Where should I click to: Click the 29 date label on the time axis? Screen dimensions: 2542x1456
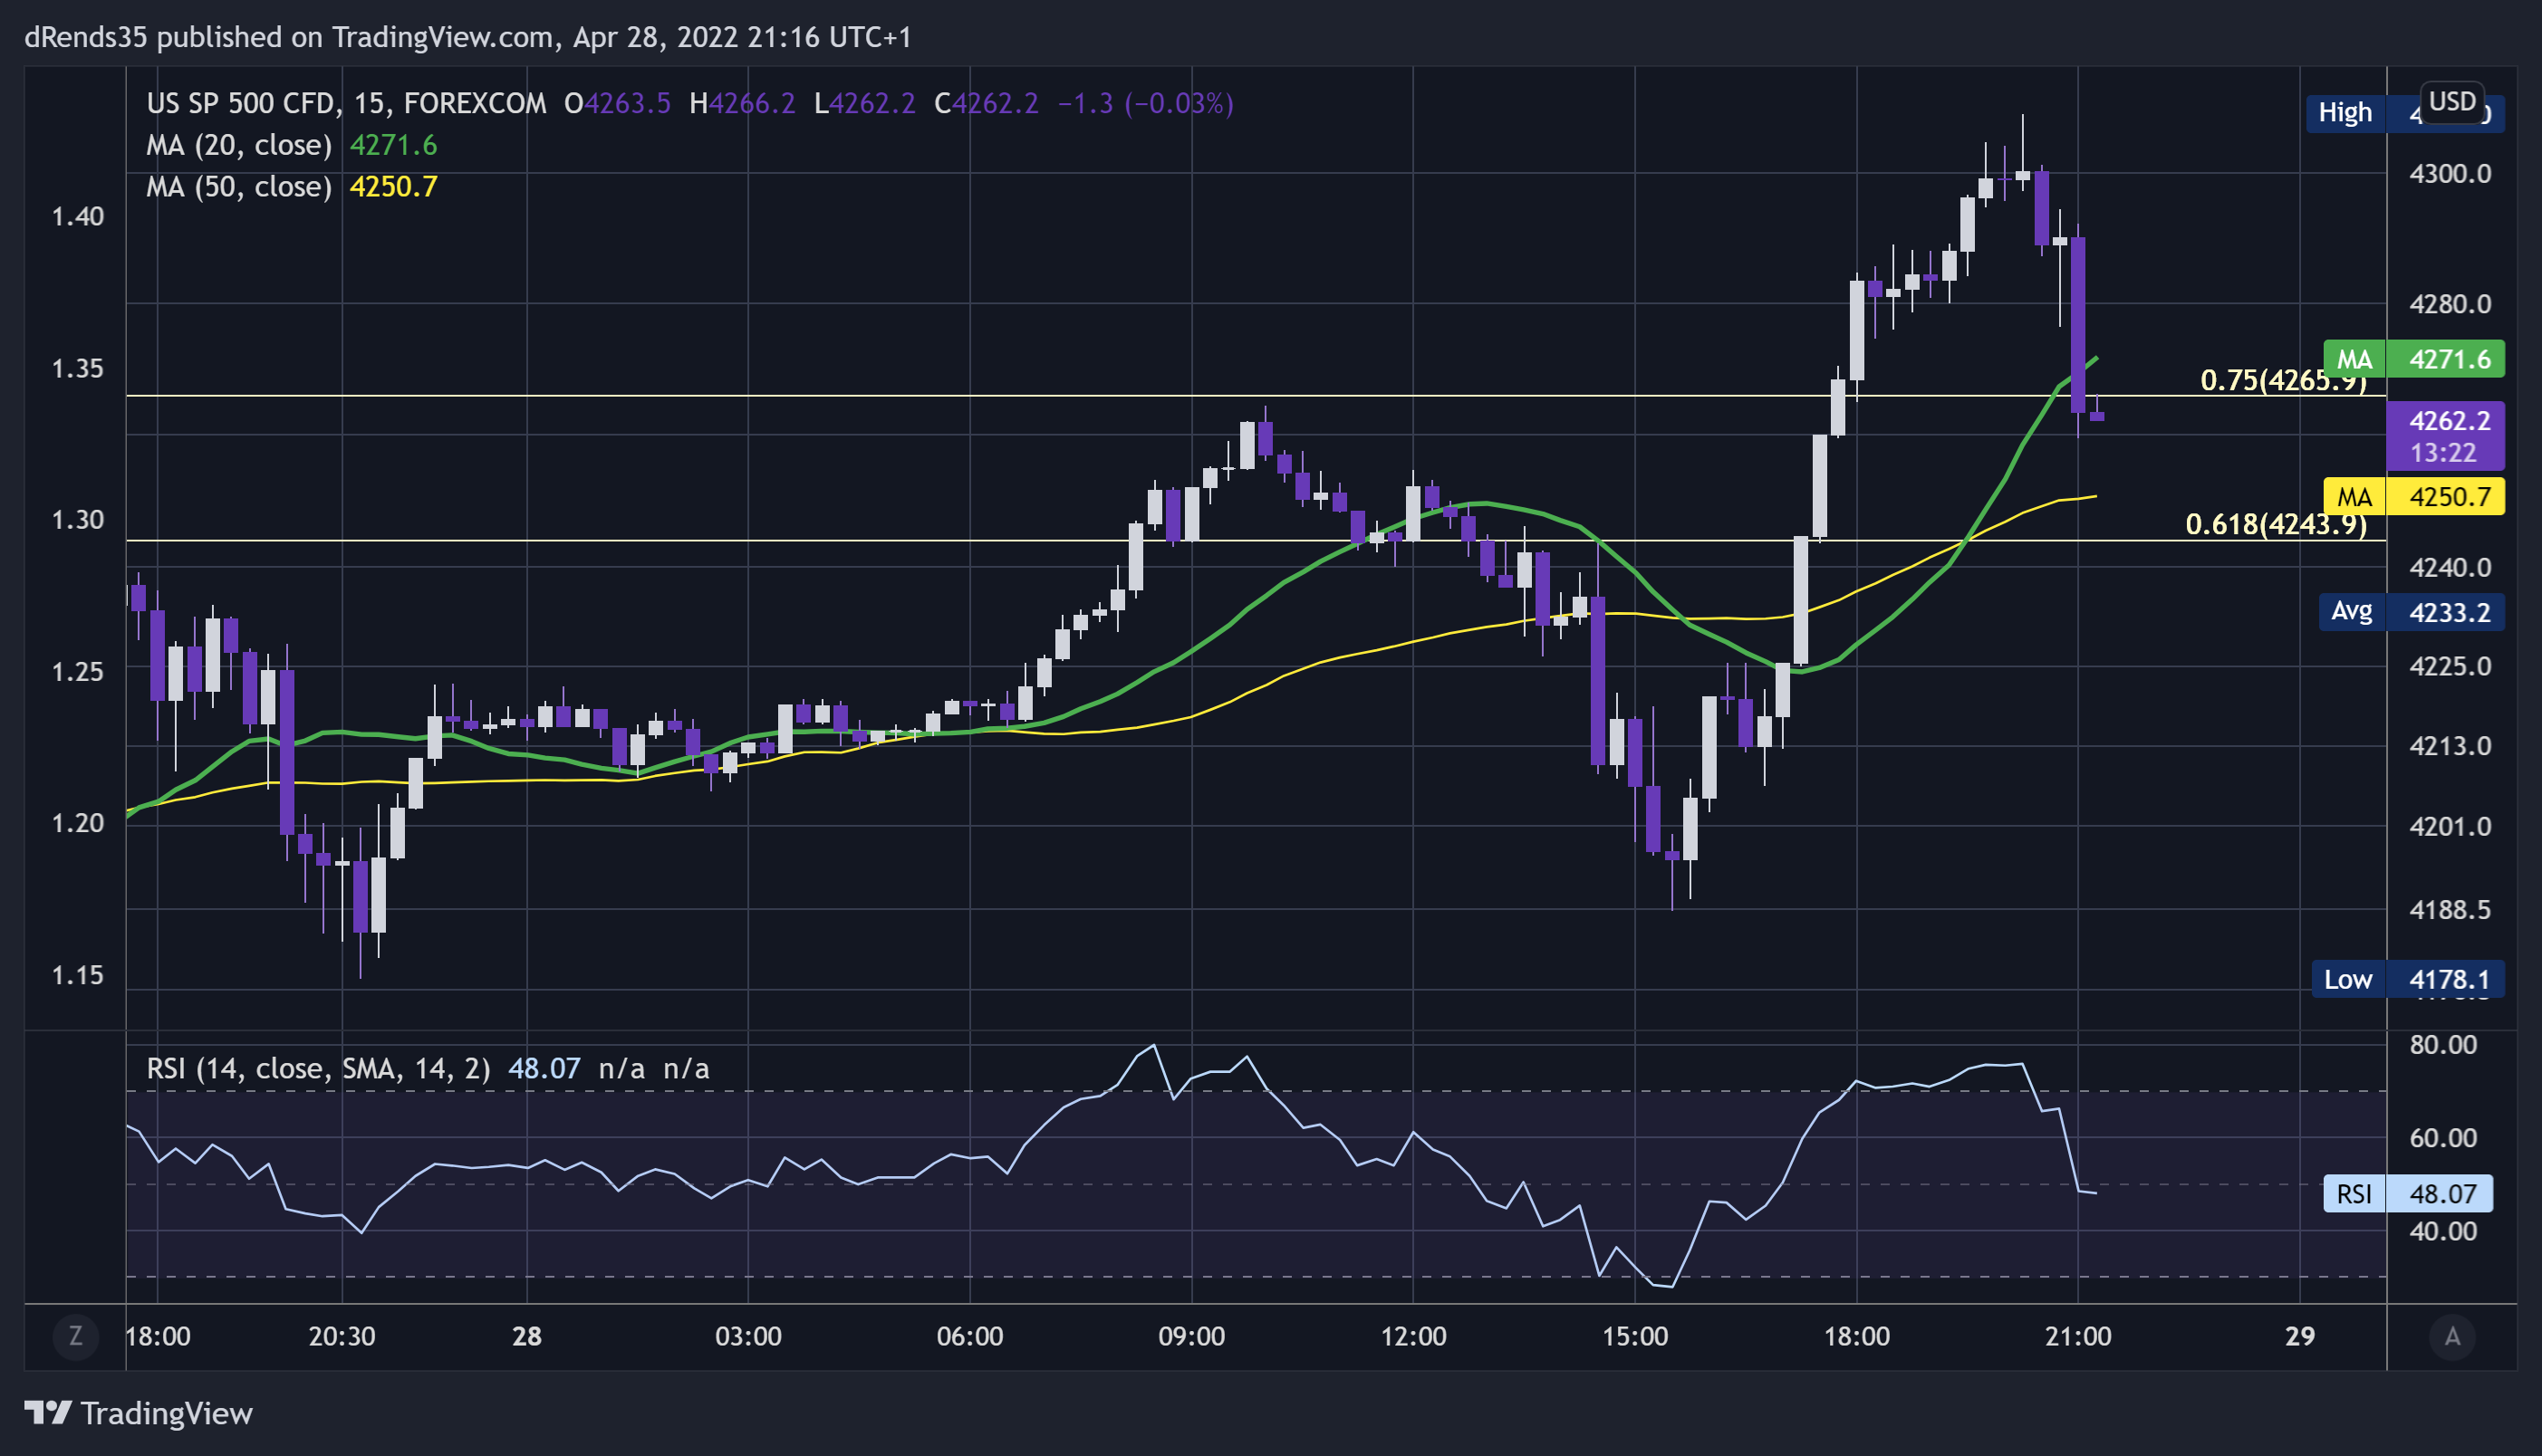[x=2301, y=1337]
